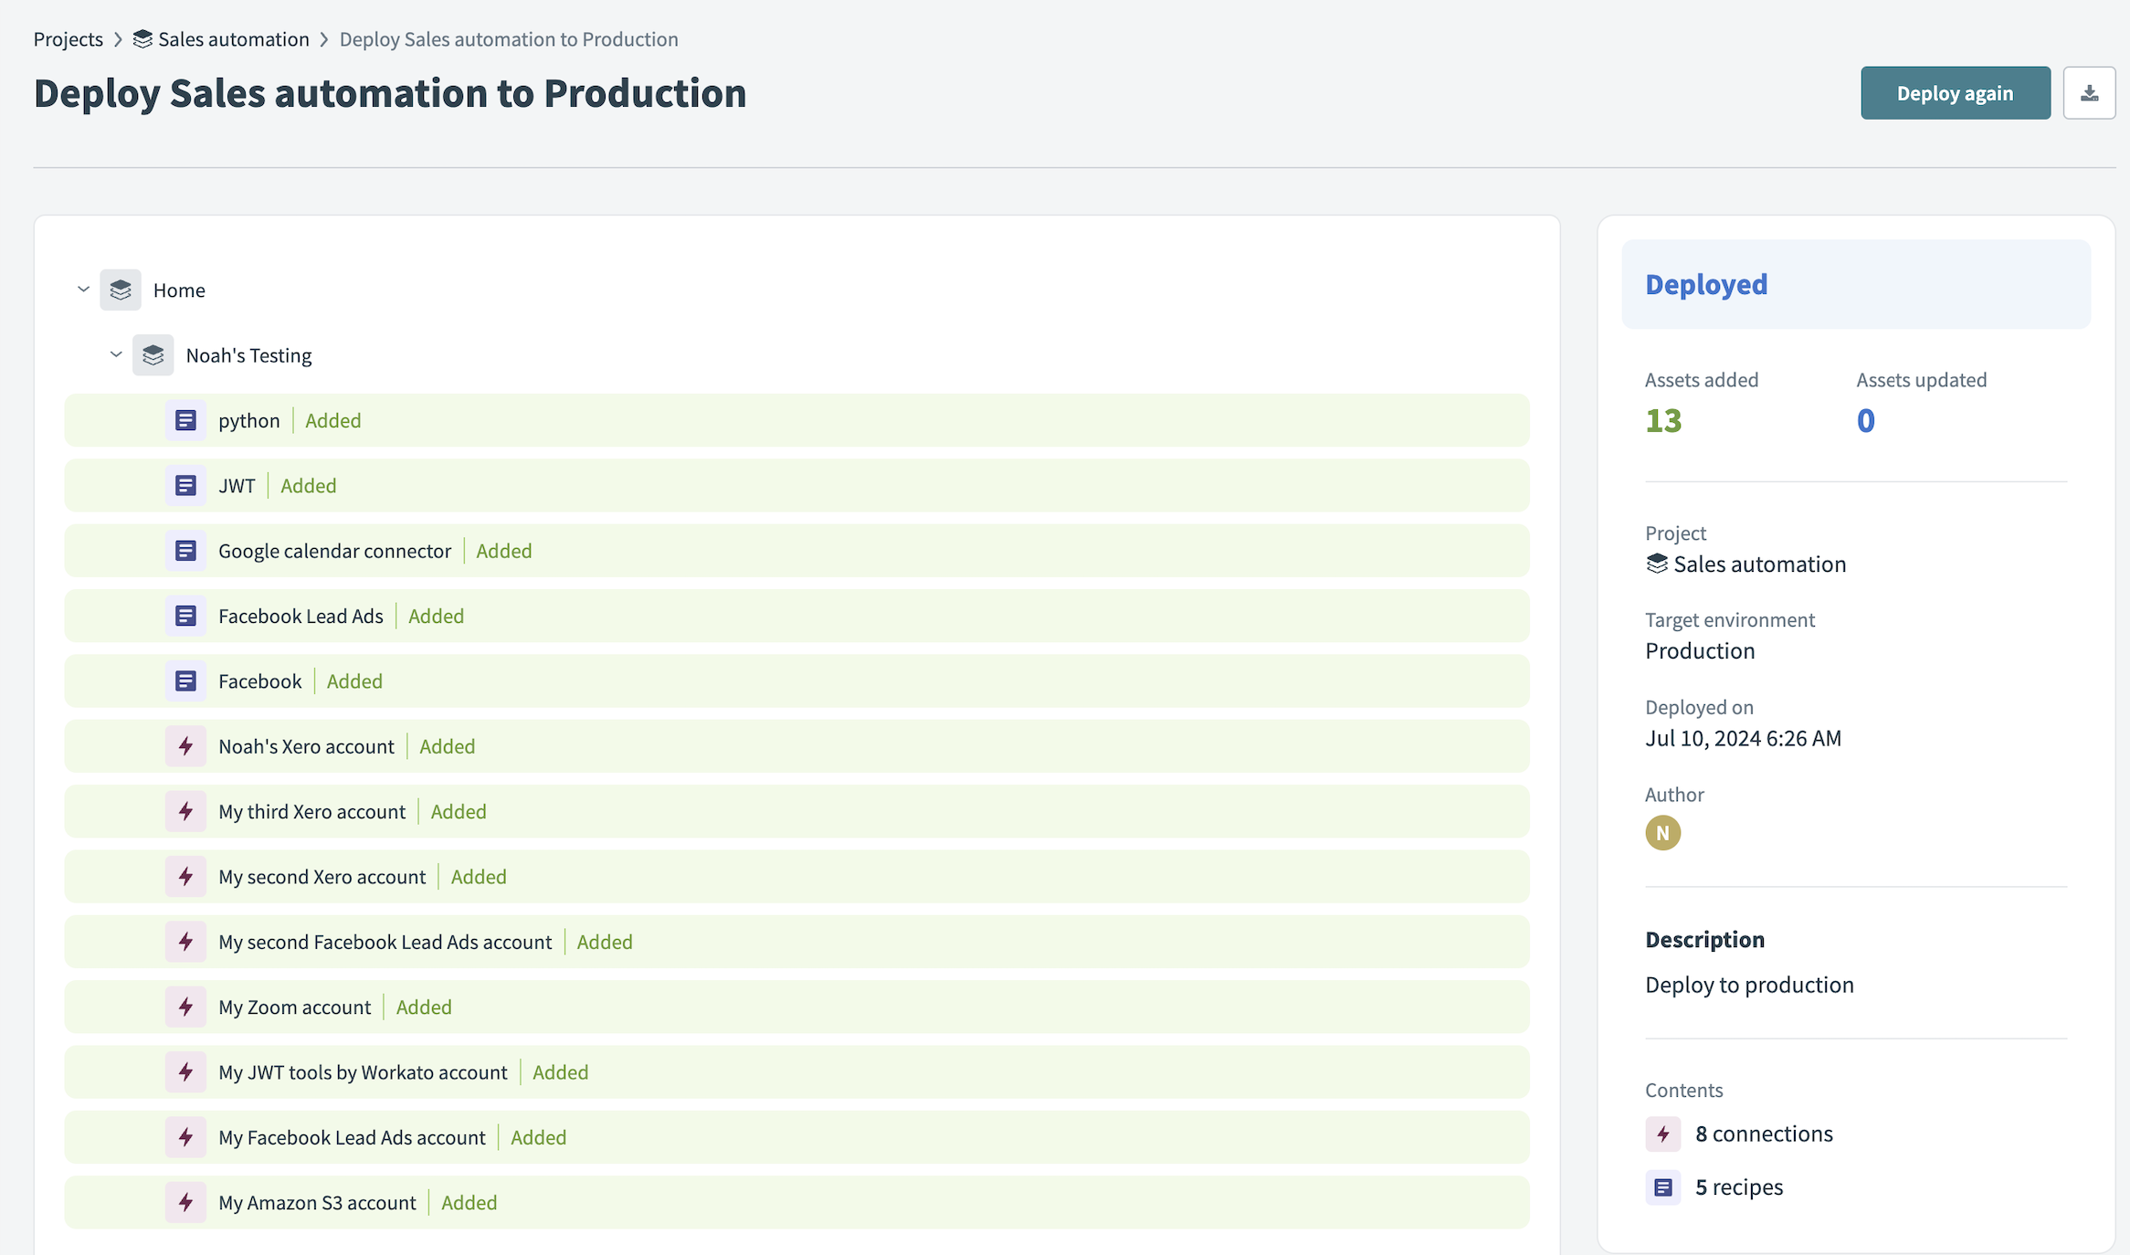2130x1255 pixels.
Task: Click the recipe icon next to JWT
Action: click(185, 485)
